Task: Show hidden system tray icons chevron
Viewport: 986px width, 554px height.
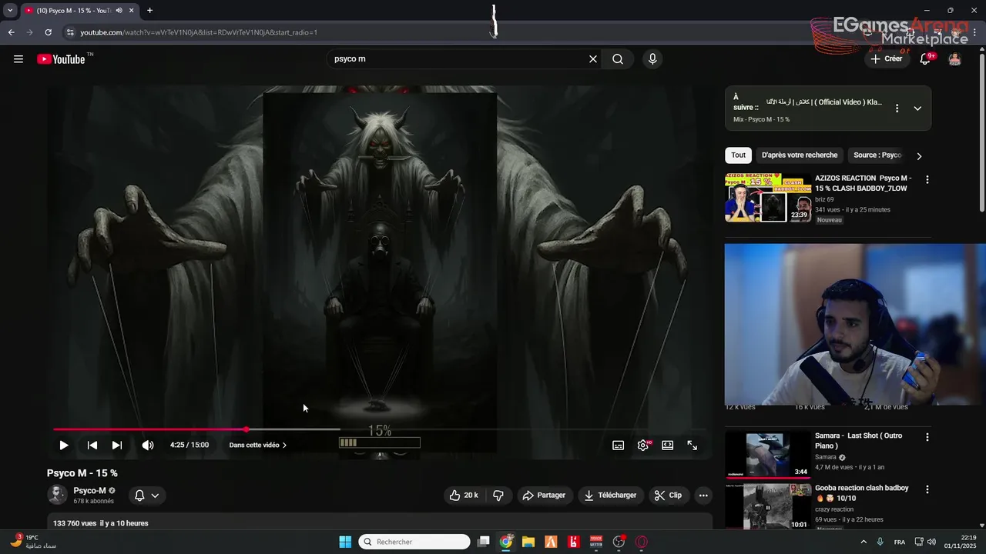Action: [863, 542]
